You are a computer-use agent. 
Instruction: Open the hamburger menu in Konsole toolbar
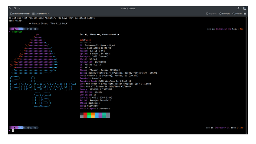click(x=245, y=14)
